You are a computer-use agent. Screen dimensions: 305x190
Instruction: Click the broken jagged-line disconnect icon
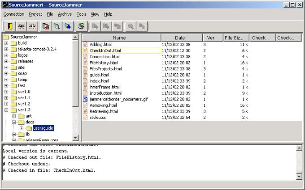point(32,26)
